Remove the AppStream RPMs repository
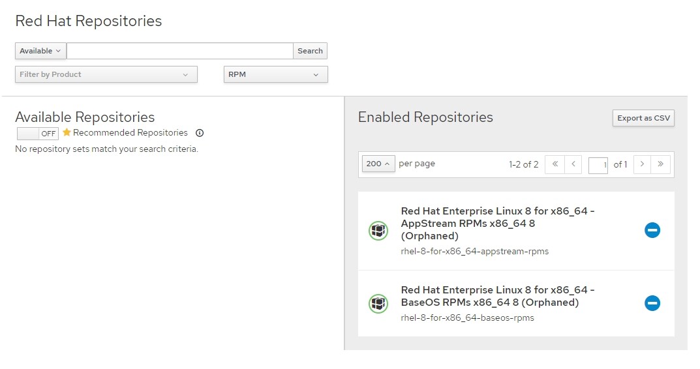700x369 pixels. [652, 230]
